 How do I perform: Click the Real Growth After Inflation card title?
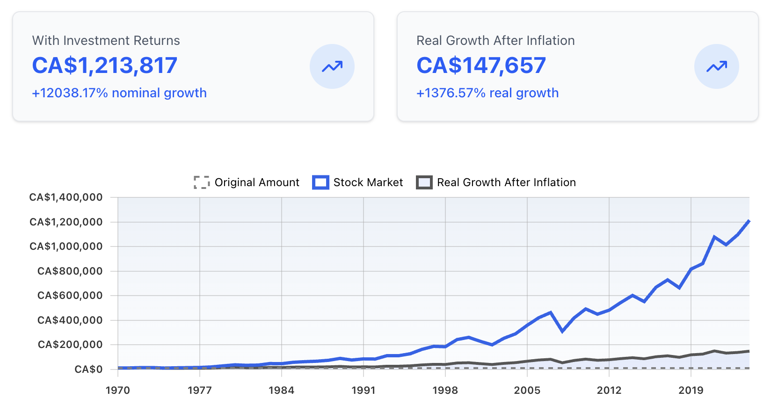495,41
